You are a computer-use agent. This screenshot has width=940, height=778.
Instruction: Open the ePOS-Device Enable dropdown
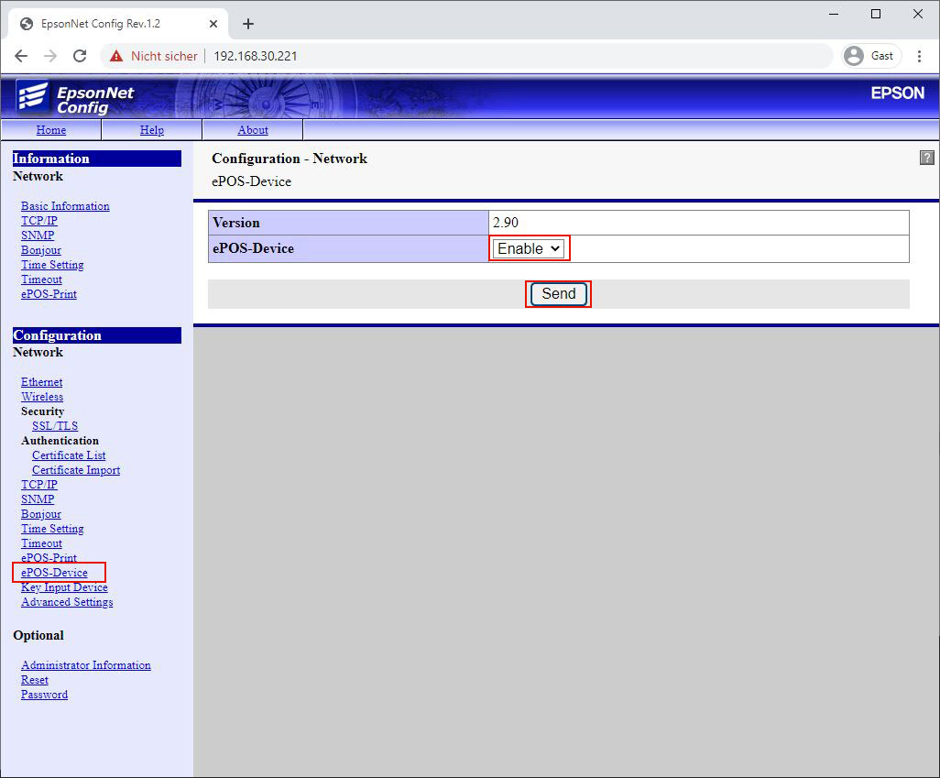coord(529,248)
